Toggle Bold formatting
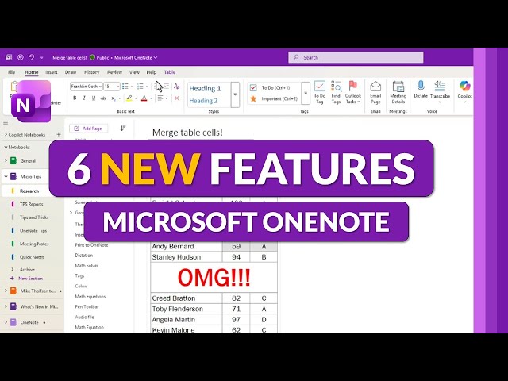 click(75, 98)
